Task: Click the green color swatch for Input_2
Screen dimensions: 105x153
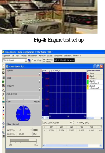Action: point(87,82)
